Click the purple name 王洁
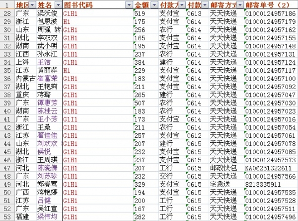This screenshot has width=298, height=221. click(x=45, y=62)
